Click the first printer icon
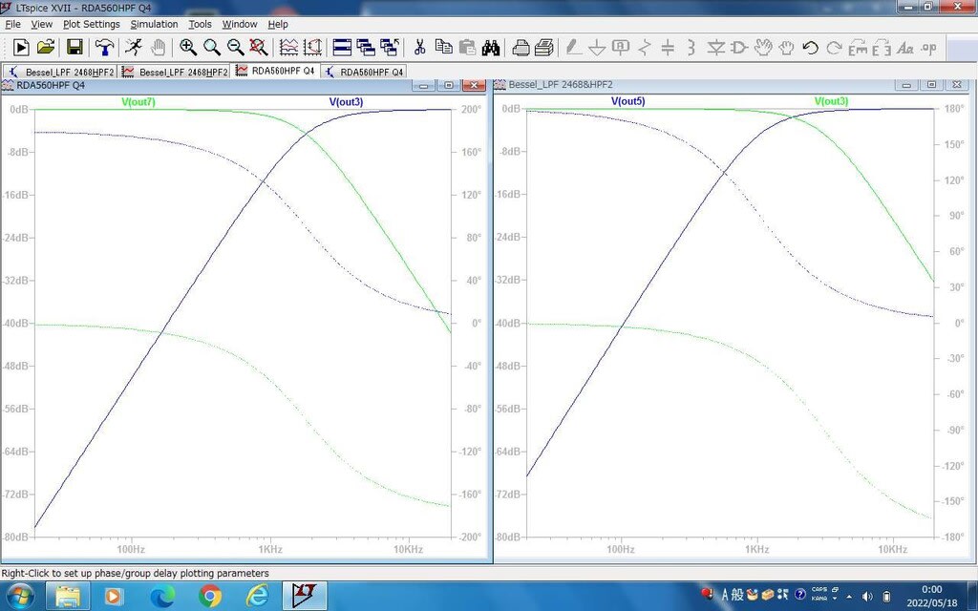 (521, 48)
